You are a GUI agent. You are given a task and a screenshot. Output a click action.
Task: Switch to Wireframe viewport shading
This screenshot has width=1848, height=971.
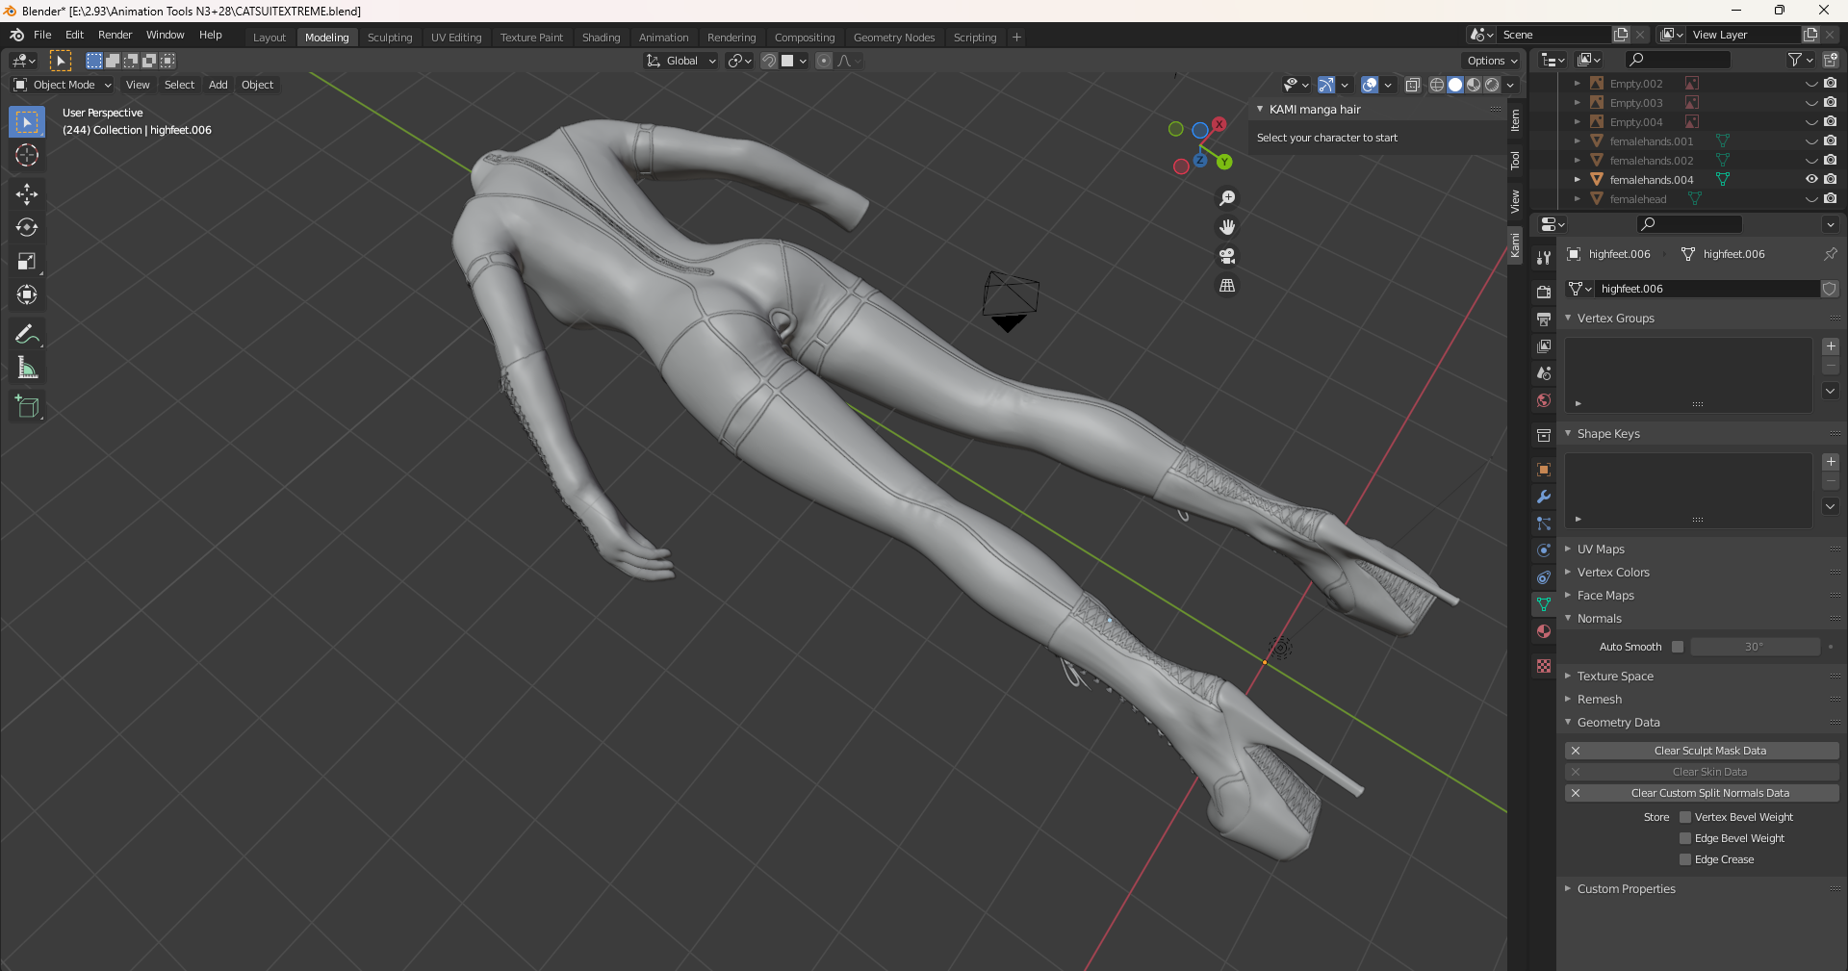(1437, 85)
